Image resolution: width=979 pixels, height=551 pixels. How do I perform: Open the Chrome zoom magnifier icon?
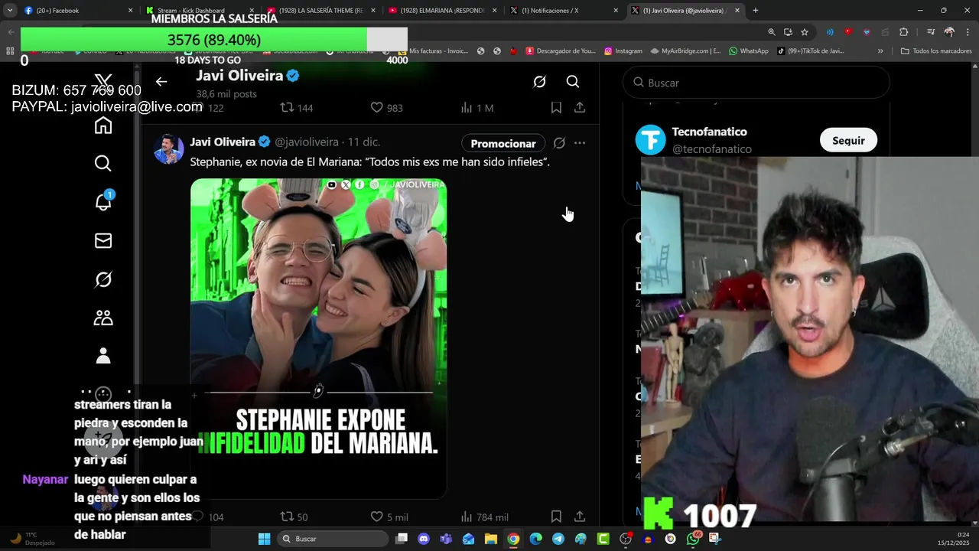[771, 32]
